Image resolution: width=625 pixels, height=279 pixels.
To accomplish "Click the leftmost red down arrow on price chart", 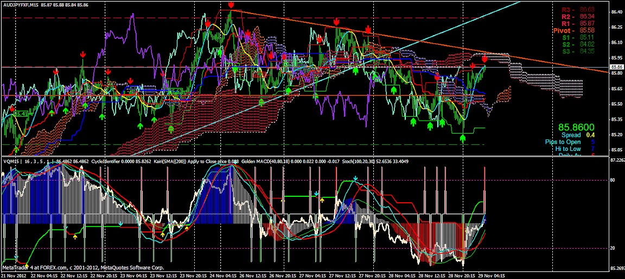I will coord(11,109).
